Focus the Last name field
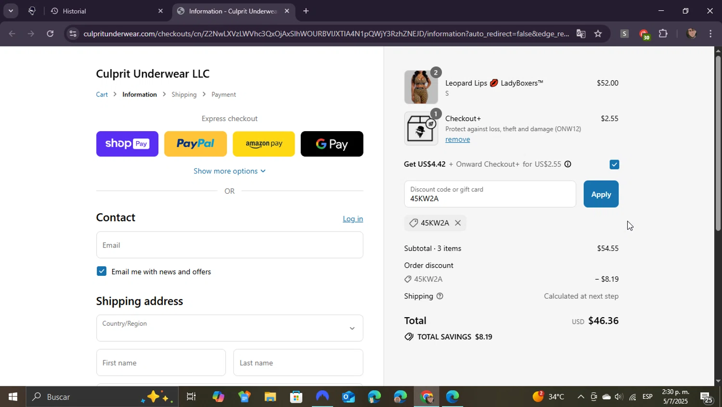Screen dimensions: 722x407 click(298, 363)
